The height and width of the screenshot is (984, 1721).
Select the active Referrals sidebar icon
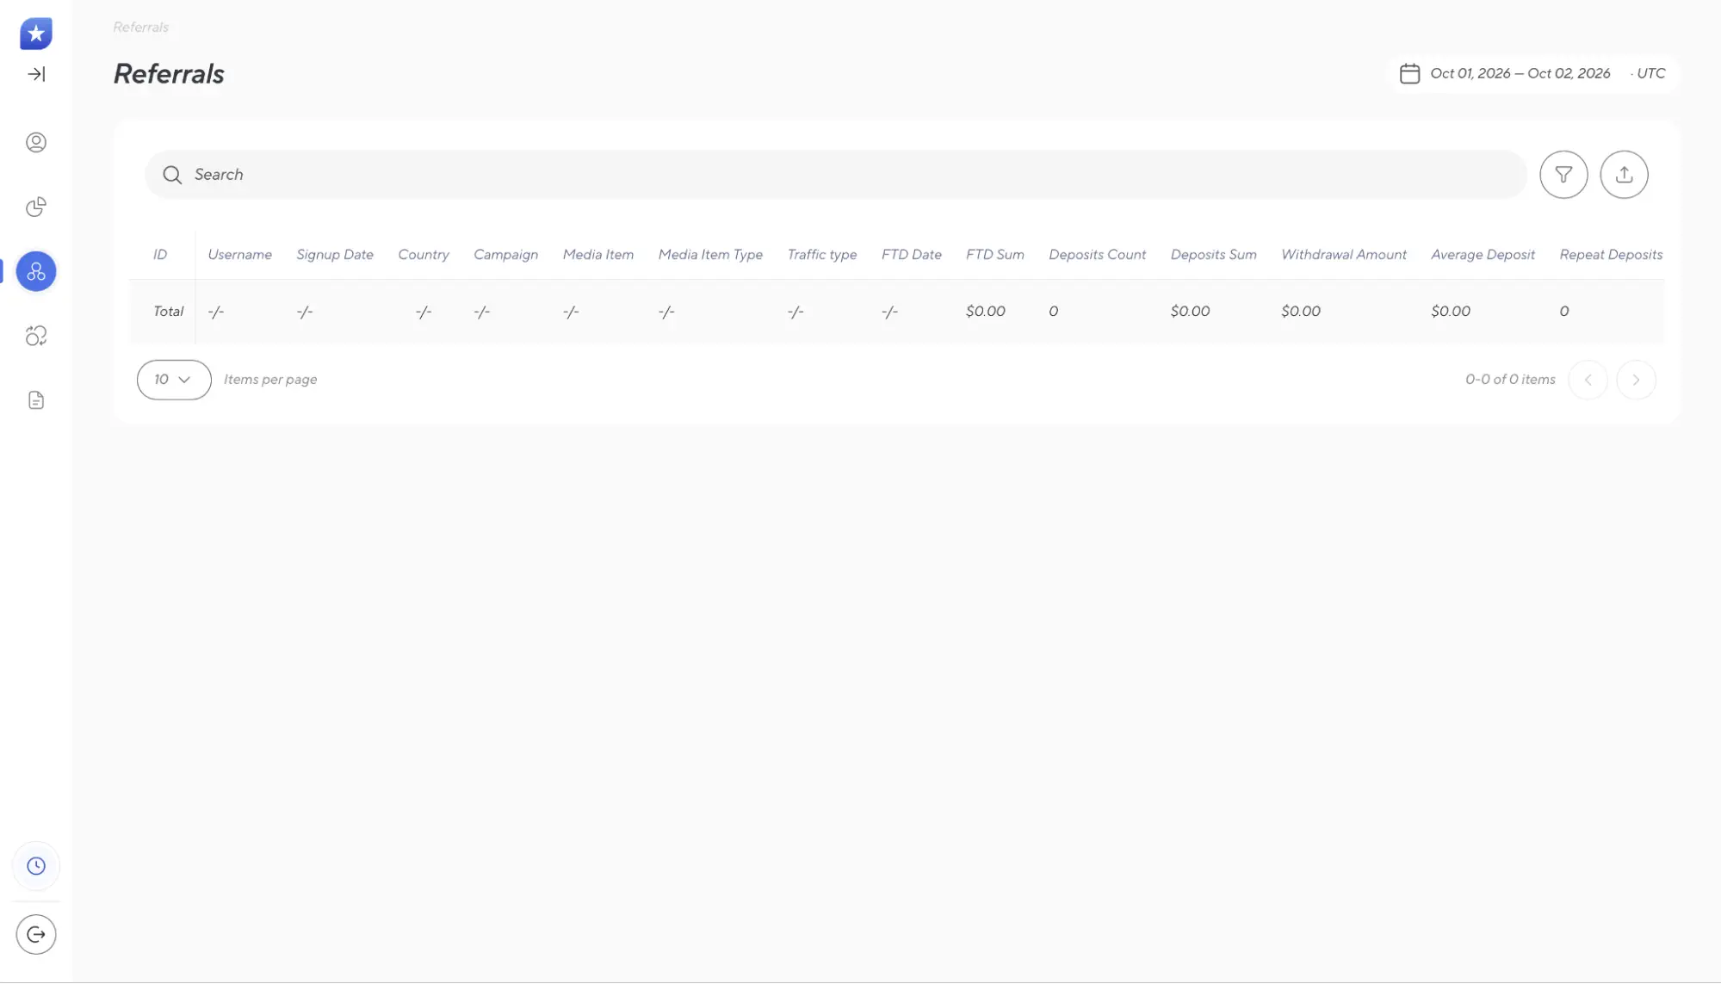tap(36, 271)
